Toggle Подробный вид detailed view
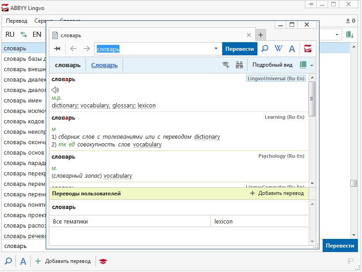Screen dimensions: 362x272 272,65
